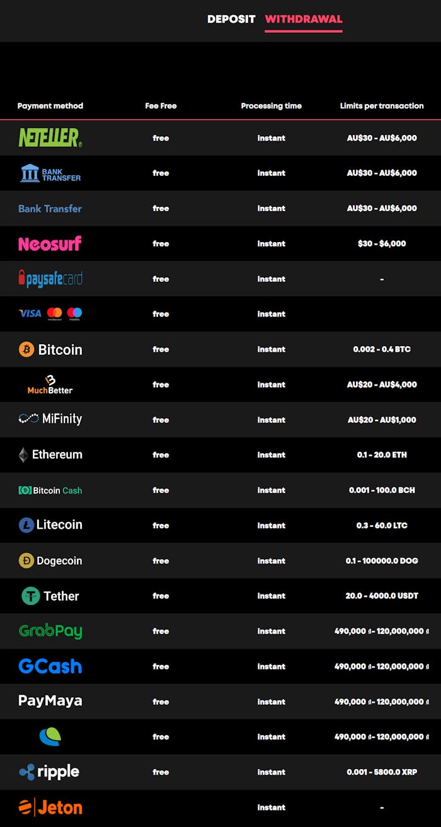This screenshot has width=441, height=827.
Task: Open the Withdrawal tab
Action: click(x=303, y=20)
